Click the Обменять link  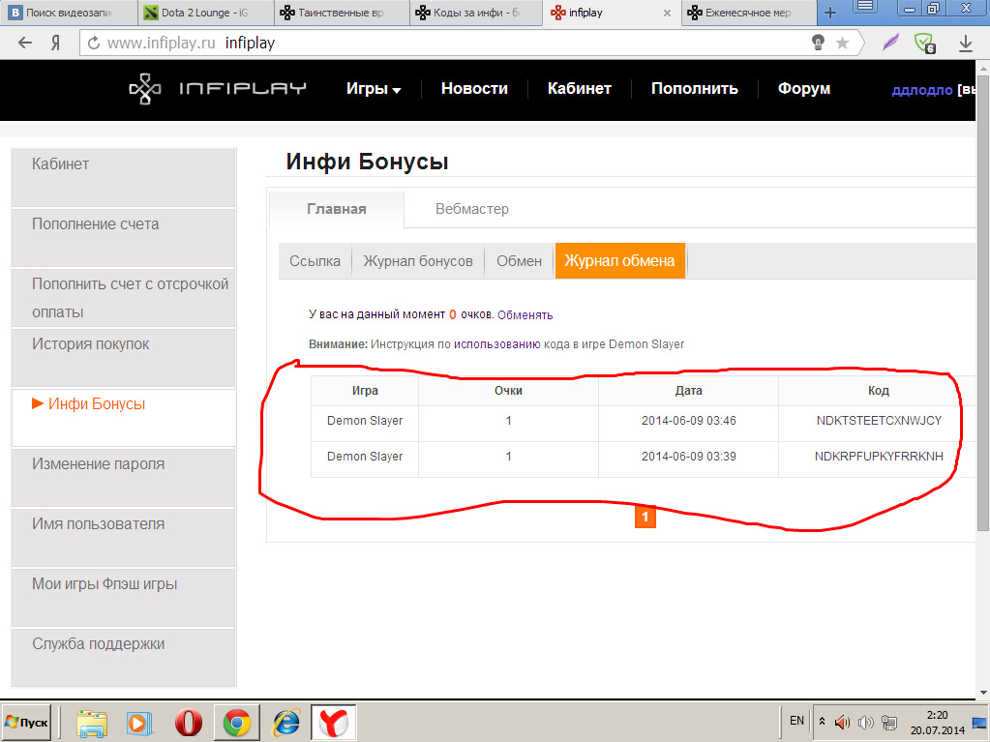(x=525, y=314)
